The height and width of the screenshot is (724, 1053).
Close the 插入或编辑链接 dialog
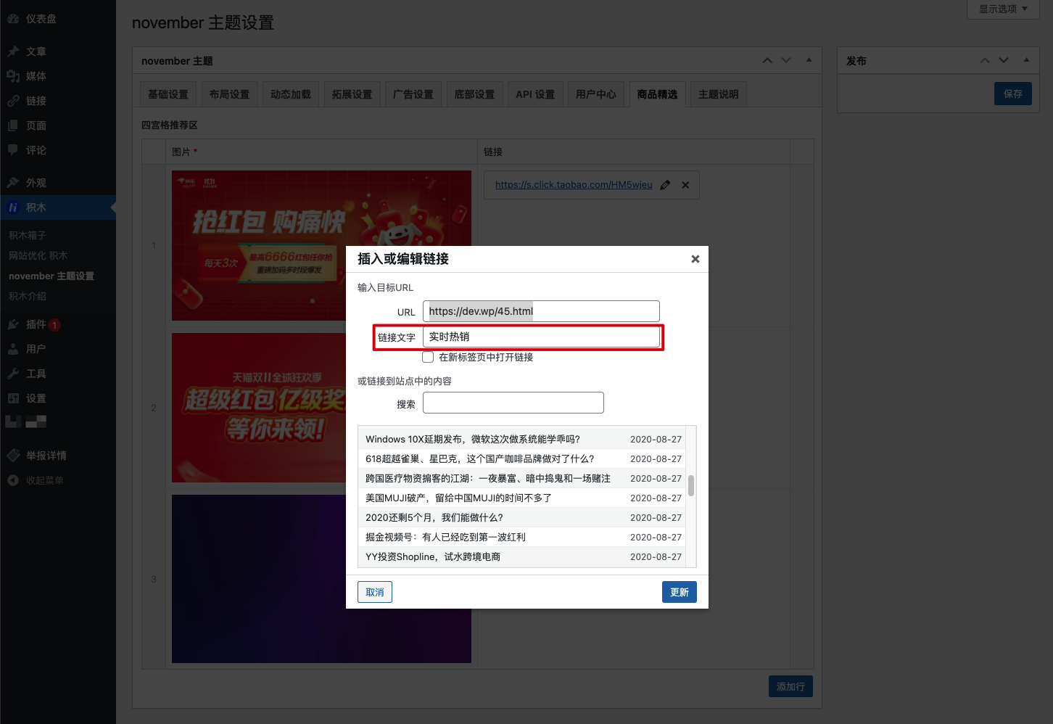pos(695,259)
